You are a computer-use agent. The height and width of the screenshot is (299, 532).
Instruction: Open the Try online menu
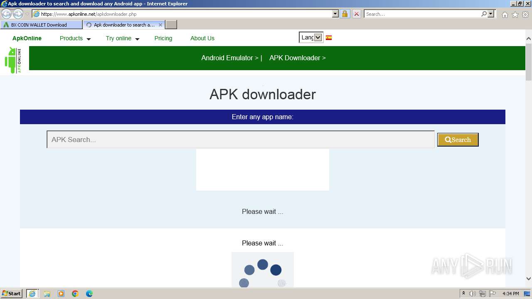(118, 38)
